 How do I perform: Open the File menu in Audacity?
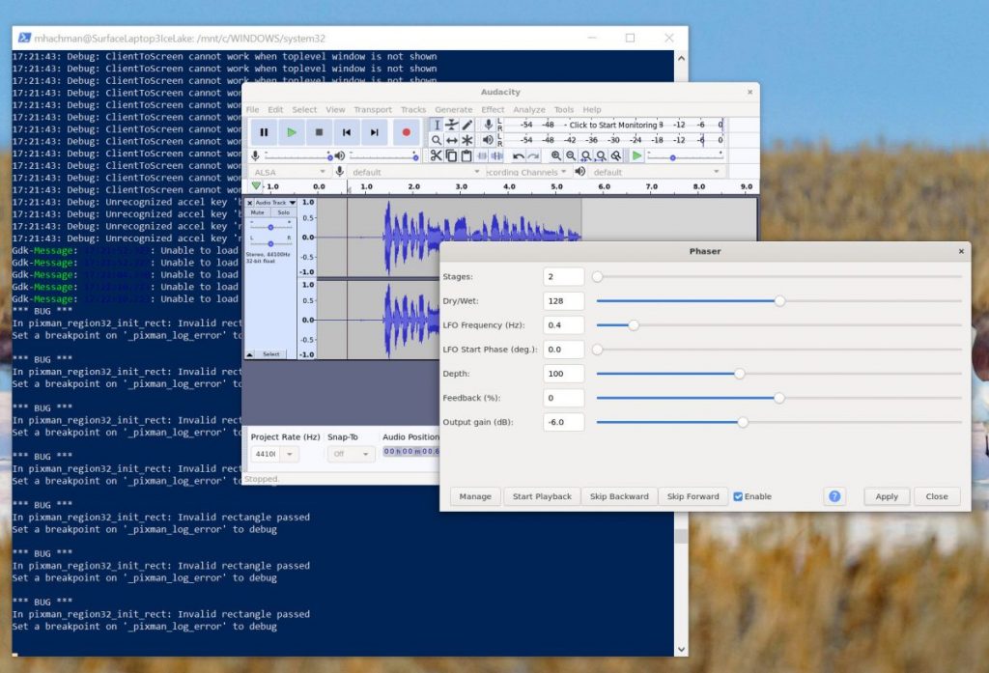(x=252, y=110)
